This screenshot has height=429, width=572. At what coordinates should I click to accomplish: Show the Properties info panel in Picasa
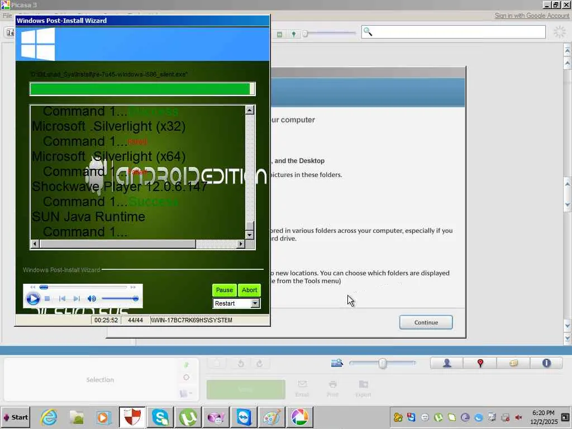coord(546,363)
